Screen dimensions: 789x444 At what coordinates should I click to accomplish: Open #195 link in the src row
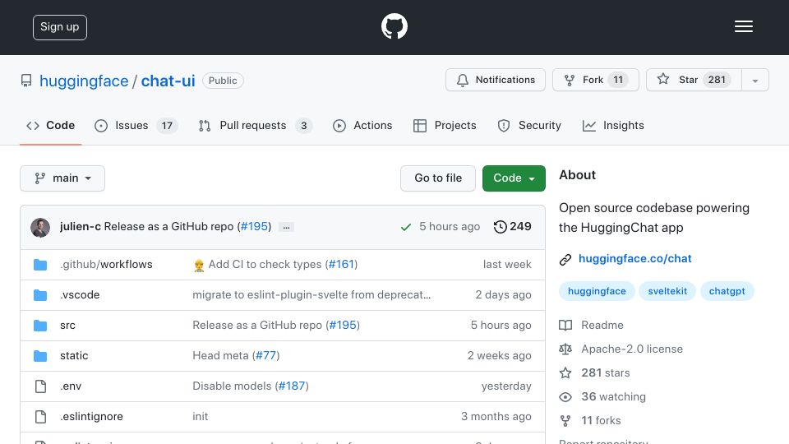[x=343, y=326]
